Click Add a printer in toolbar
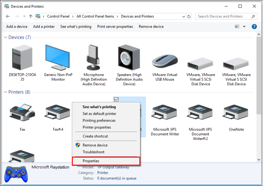Viewport: 263px width, 186px height. pyautogui.click(x=44, y=27)
